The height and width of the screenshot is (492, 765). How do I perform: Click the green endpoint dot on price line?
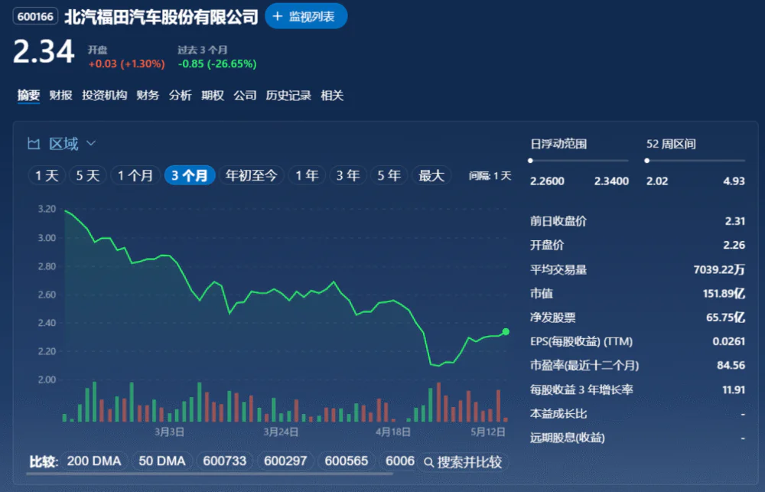(506, 331)
